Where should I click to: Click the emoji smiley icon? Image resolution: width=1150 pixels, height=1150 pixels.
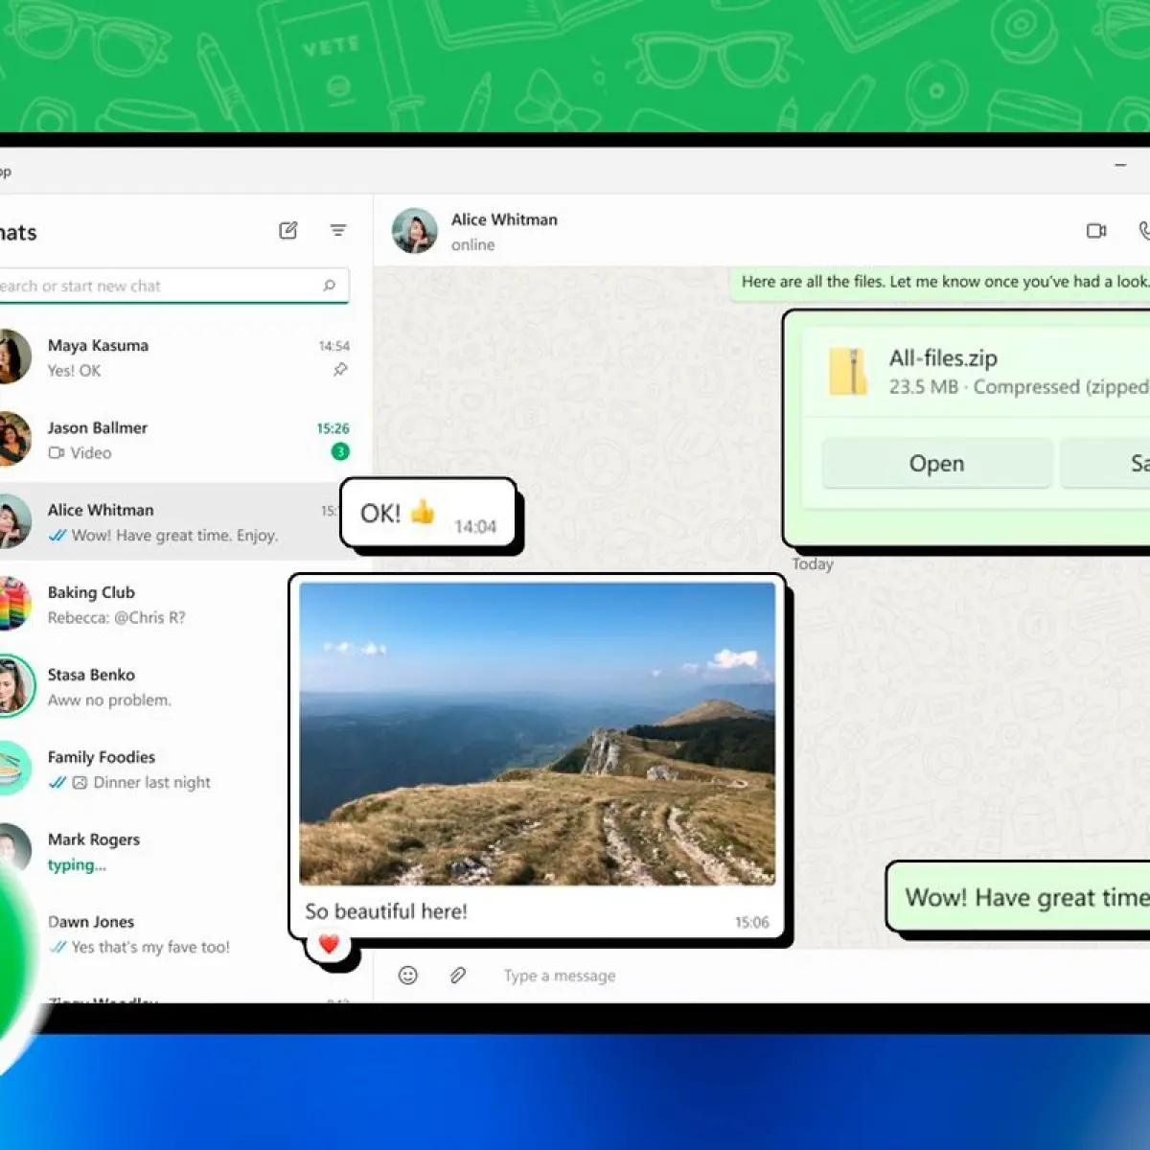pyautogui.click(x=408, y=976)
